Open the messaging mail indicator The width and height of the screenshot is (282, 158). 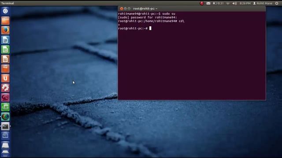208,3
